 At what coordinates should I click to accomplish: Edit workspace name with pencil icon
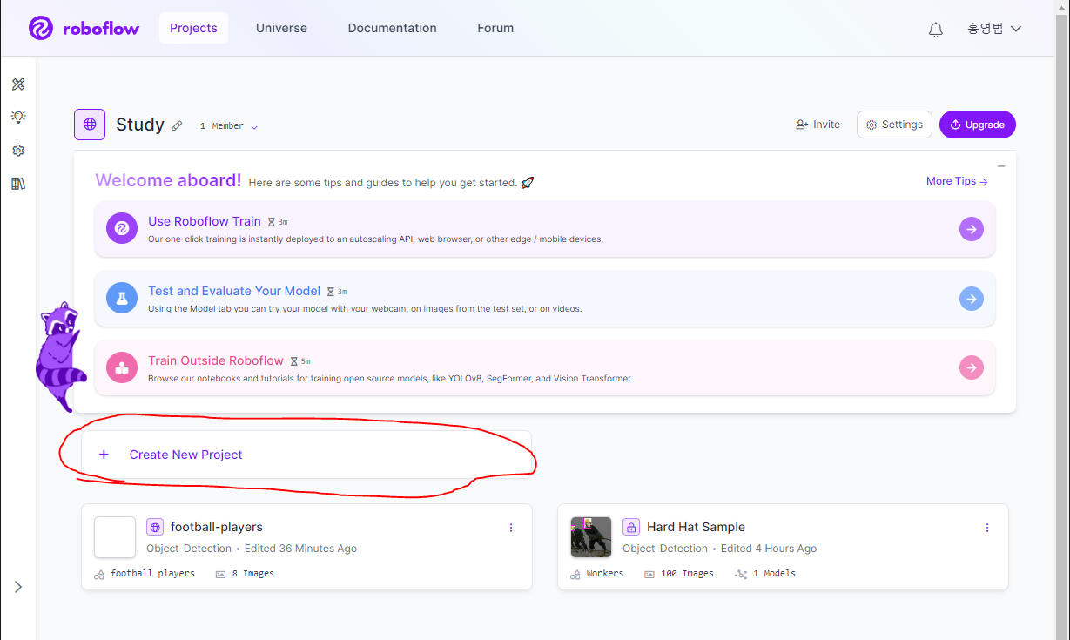tap(177, 126)
